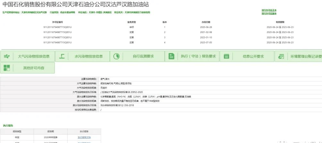Screen dimensions: 322x143
Task: Select the permit number in the 申领 row
Action: 57,27
